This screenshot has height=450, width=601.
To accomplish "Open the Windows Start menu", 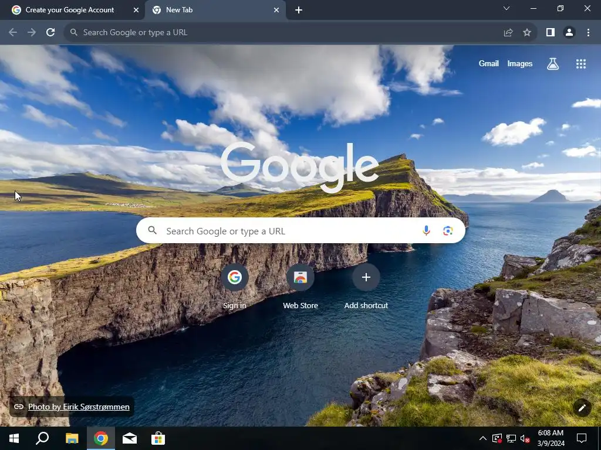I will click(x=14, y=438).
